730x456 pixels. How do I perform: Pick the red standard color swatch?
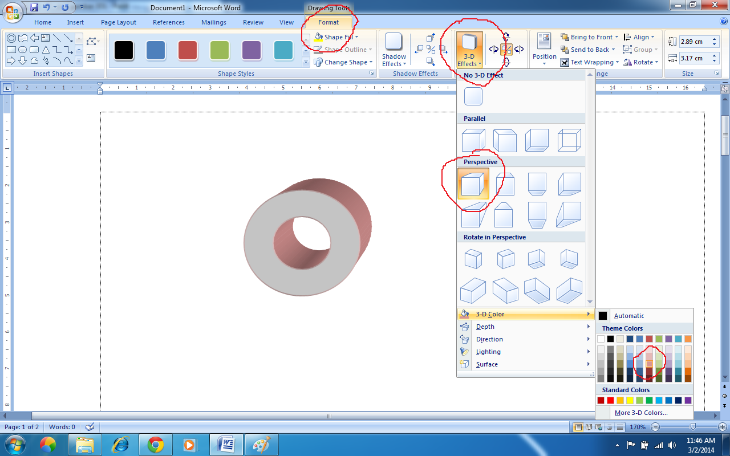(x=610, y=401)
